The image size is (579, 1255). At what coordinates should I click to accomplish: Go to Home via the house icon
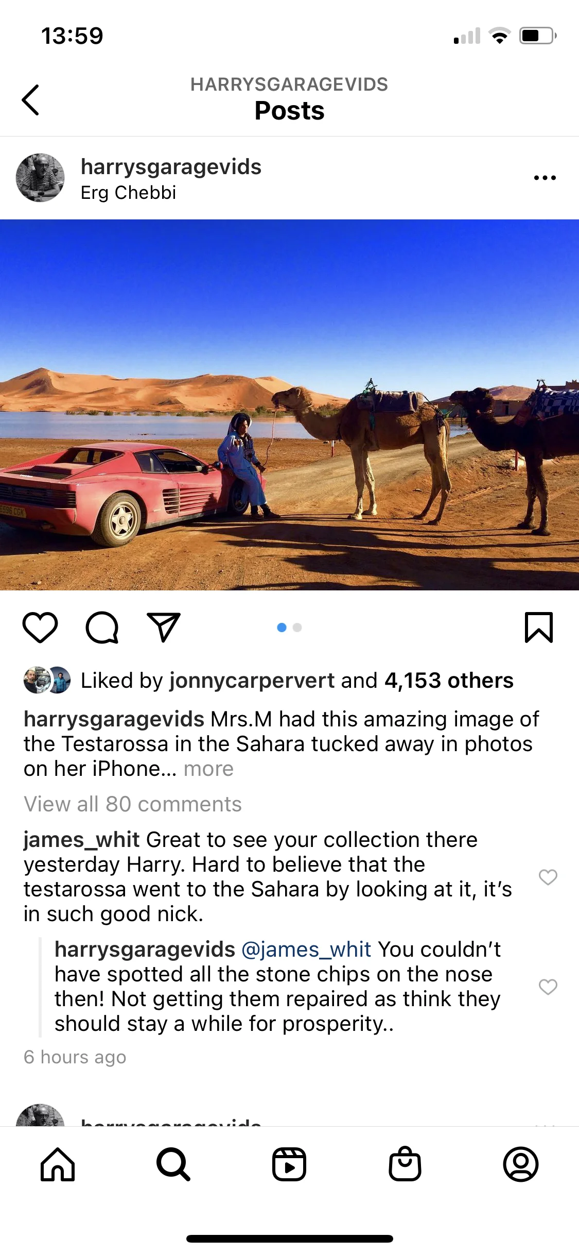[58, 1164]
